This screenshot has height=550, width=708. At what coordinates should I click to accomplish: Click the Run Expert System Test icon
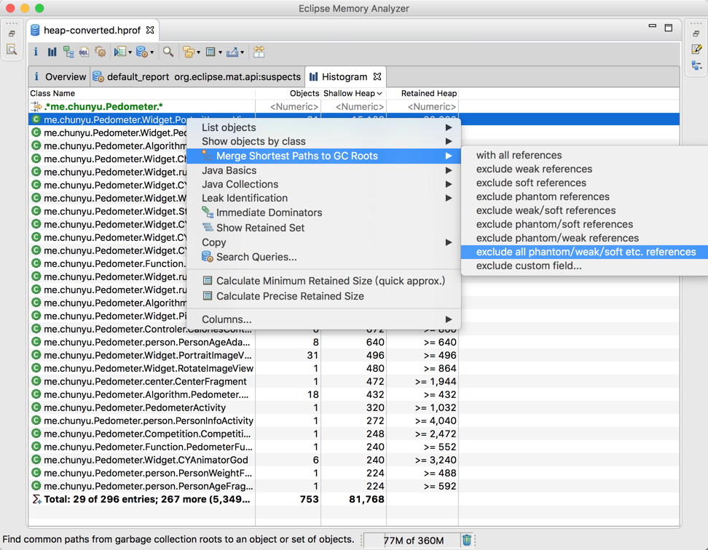(119, 52)
